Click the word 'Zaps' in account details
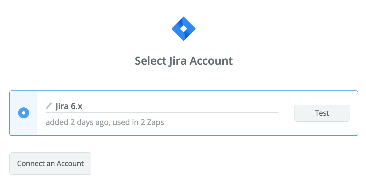The width and height of the screenshot is (366, 194). click(x=155, y=122)
